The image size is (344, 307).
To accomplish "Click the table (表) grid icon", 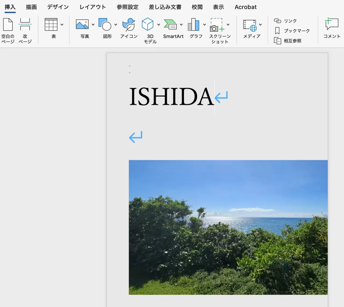I will (x=51, y=25).
